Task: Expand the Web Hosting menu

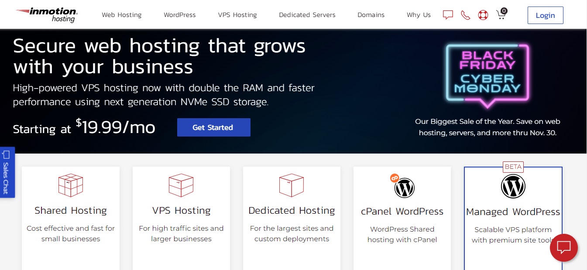Action: click(122, 15)
